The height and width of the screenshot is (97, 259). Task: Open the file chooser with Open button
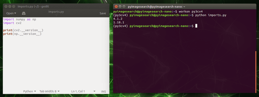[11, 13]
